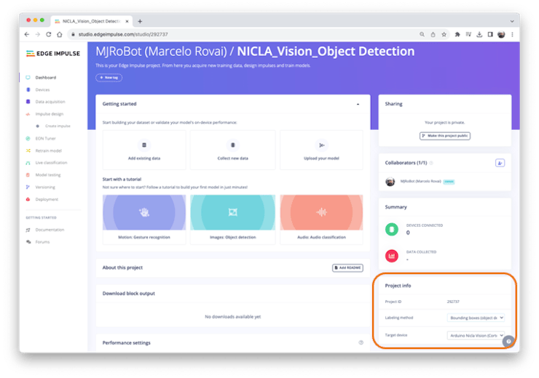539x378 pixels.
Task: Open the browser extensions puzzle icon
Action: [x=457, y=35]
